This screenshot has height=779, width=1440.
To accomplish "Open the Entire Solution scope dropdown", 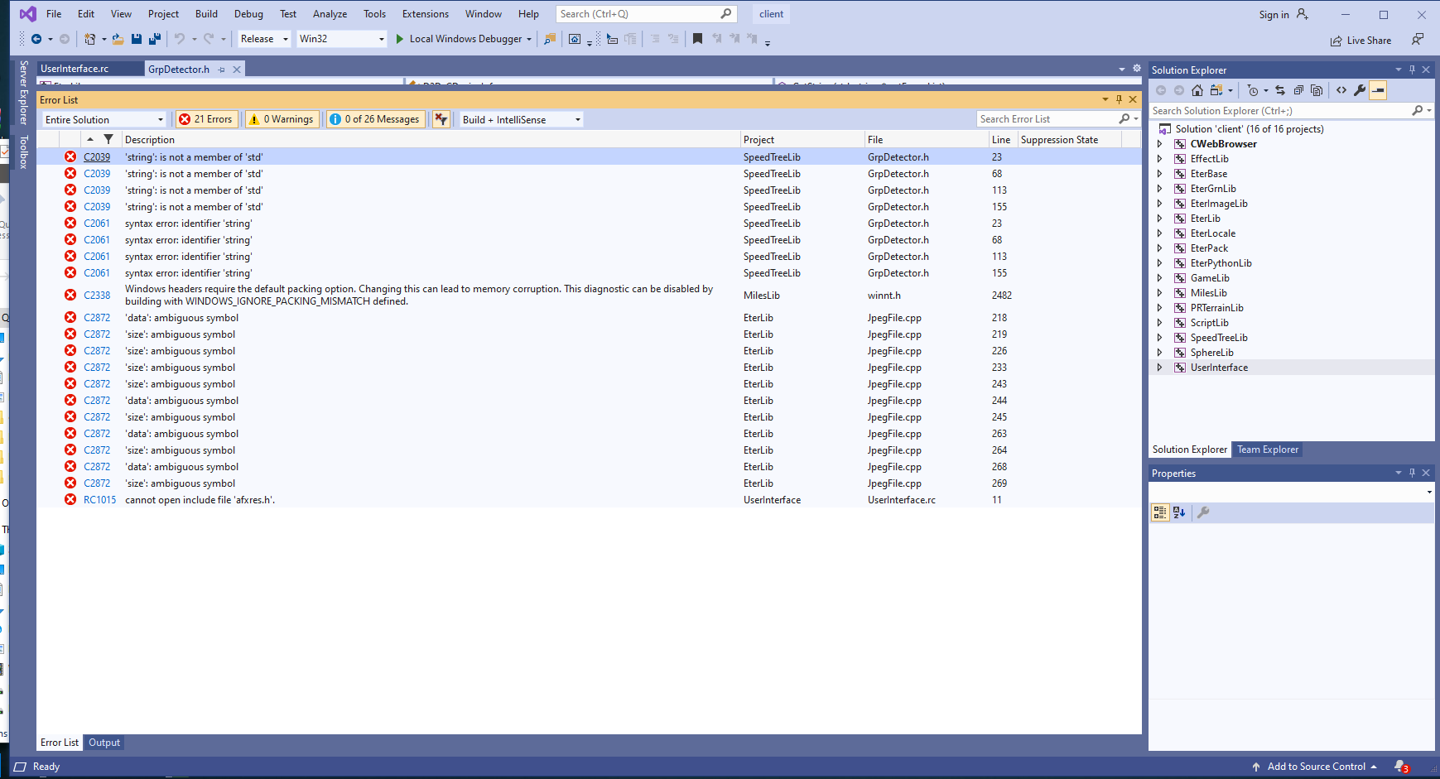I will point(104,119).
